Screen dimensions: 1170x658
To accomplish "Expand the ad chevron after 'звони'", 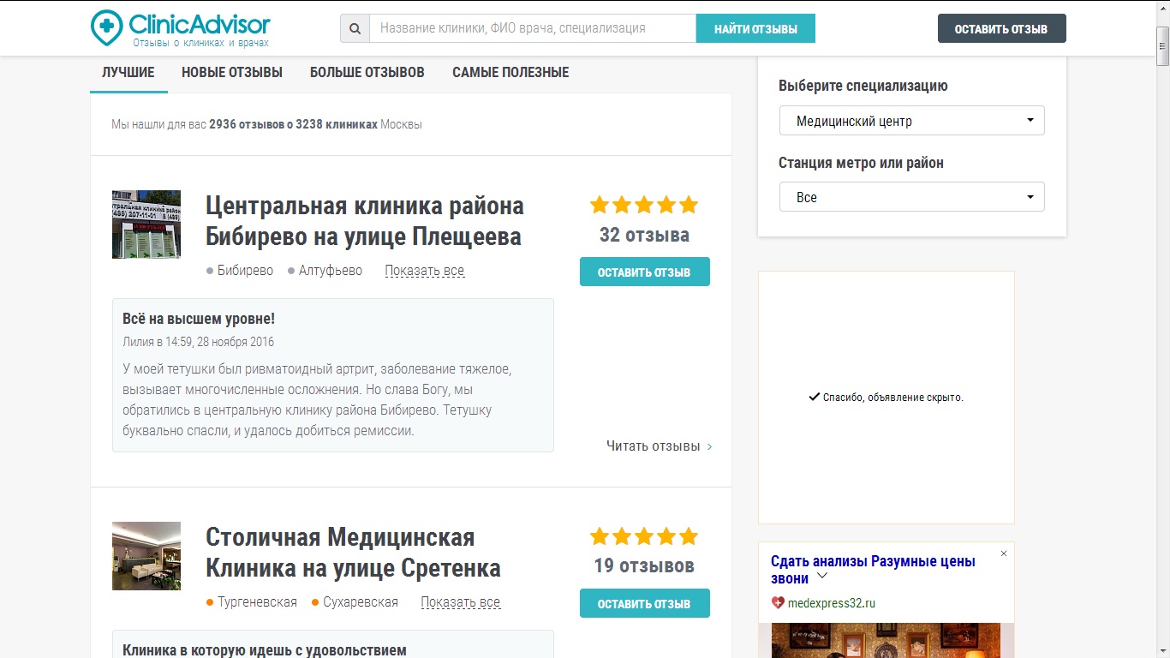I will (822, 577).
